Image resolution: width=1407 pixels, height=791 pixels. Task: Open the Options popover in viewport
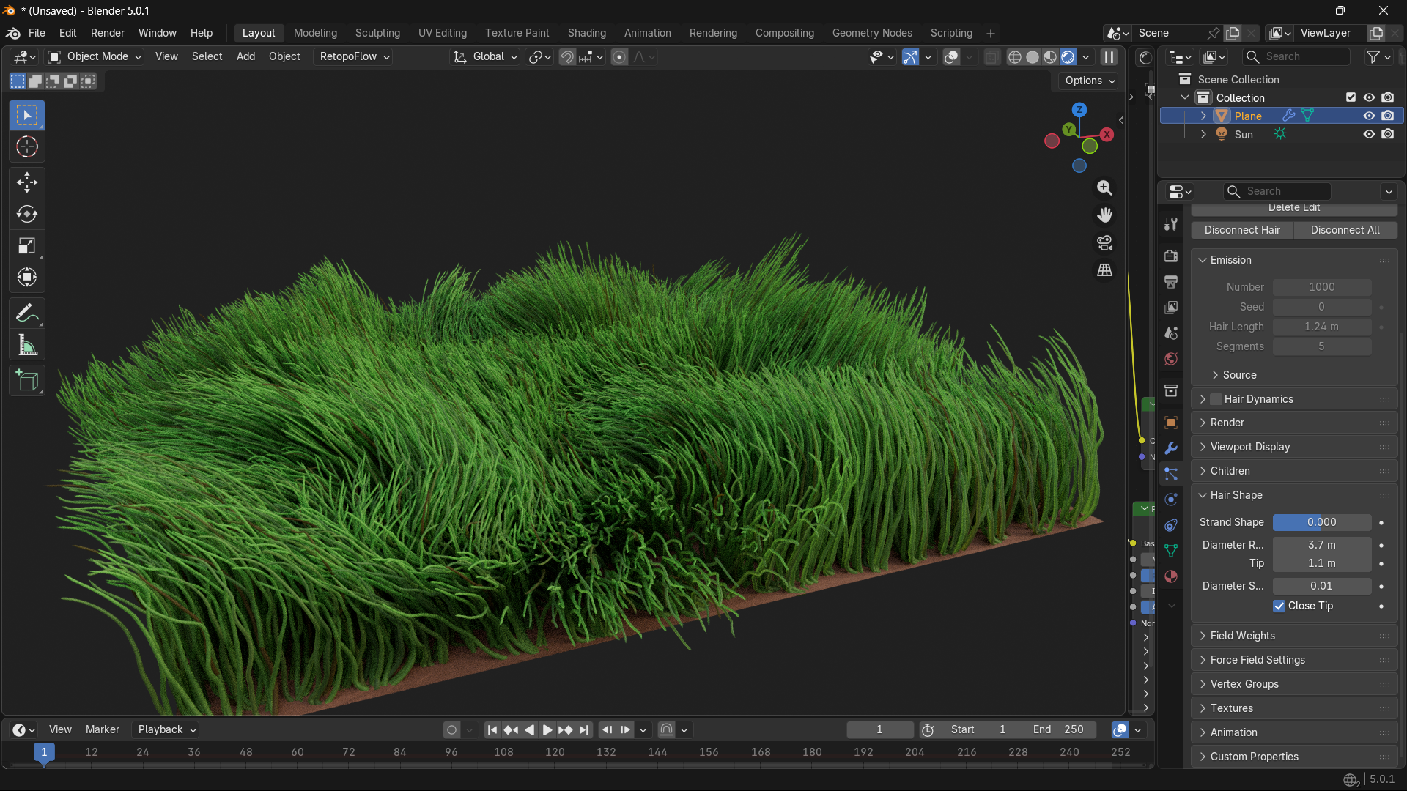[x=1090, y=81]
